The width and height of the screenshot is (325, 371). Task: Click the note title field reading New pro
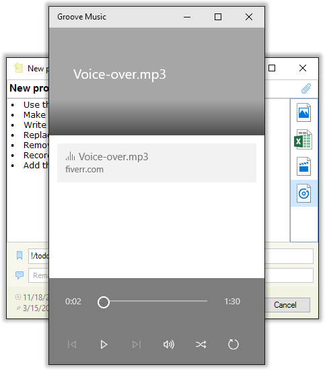coord(29,88)
